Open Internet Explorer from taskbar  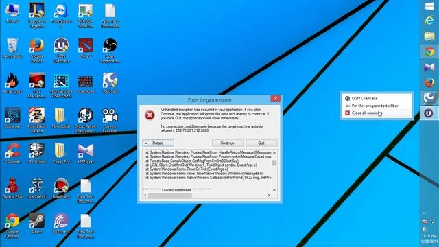429,21
